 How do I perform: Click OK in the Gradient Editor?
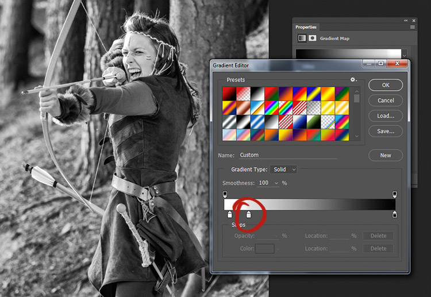[386, 85]
